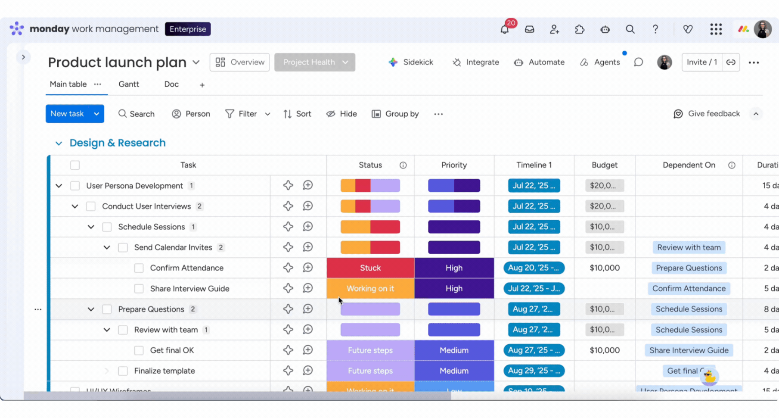The image size is (779, 418).
Task: Collapse the Prepare Questions subitems
Action: point(91,309)
